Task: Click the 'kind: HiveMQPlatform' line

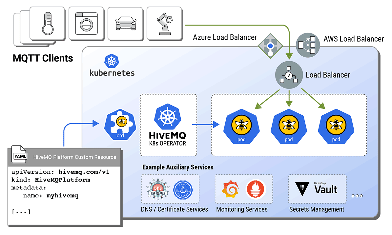Action: tap(51, 180)
